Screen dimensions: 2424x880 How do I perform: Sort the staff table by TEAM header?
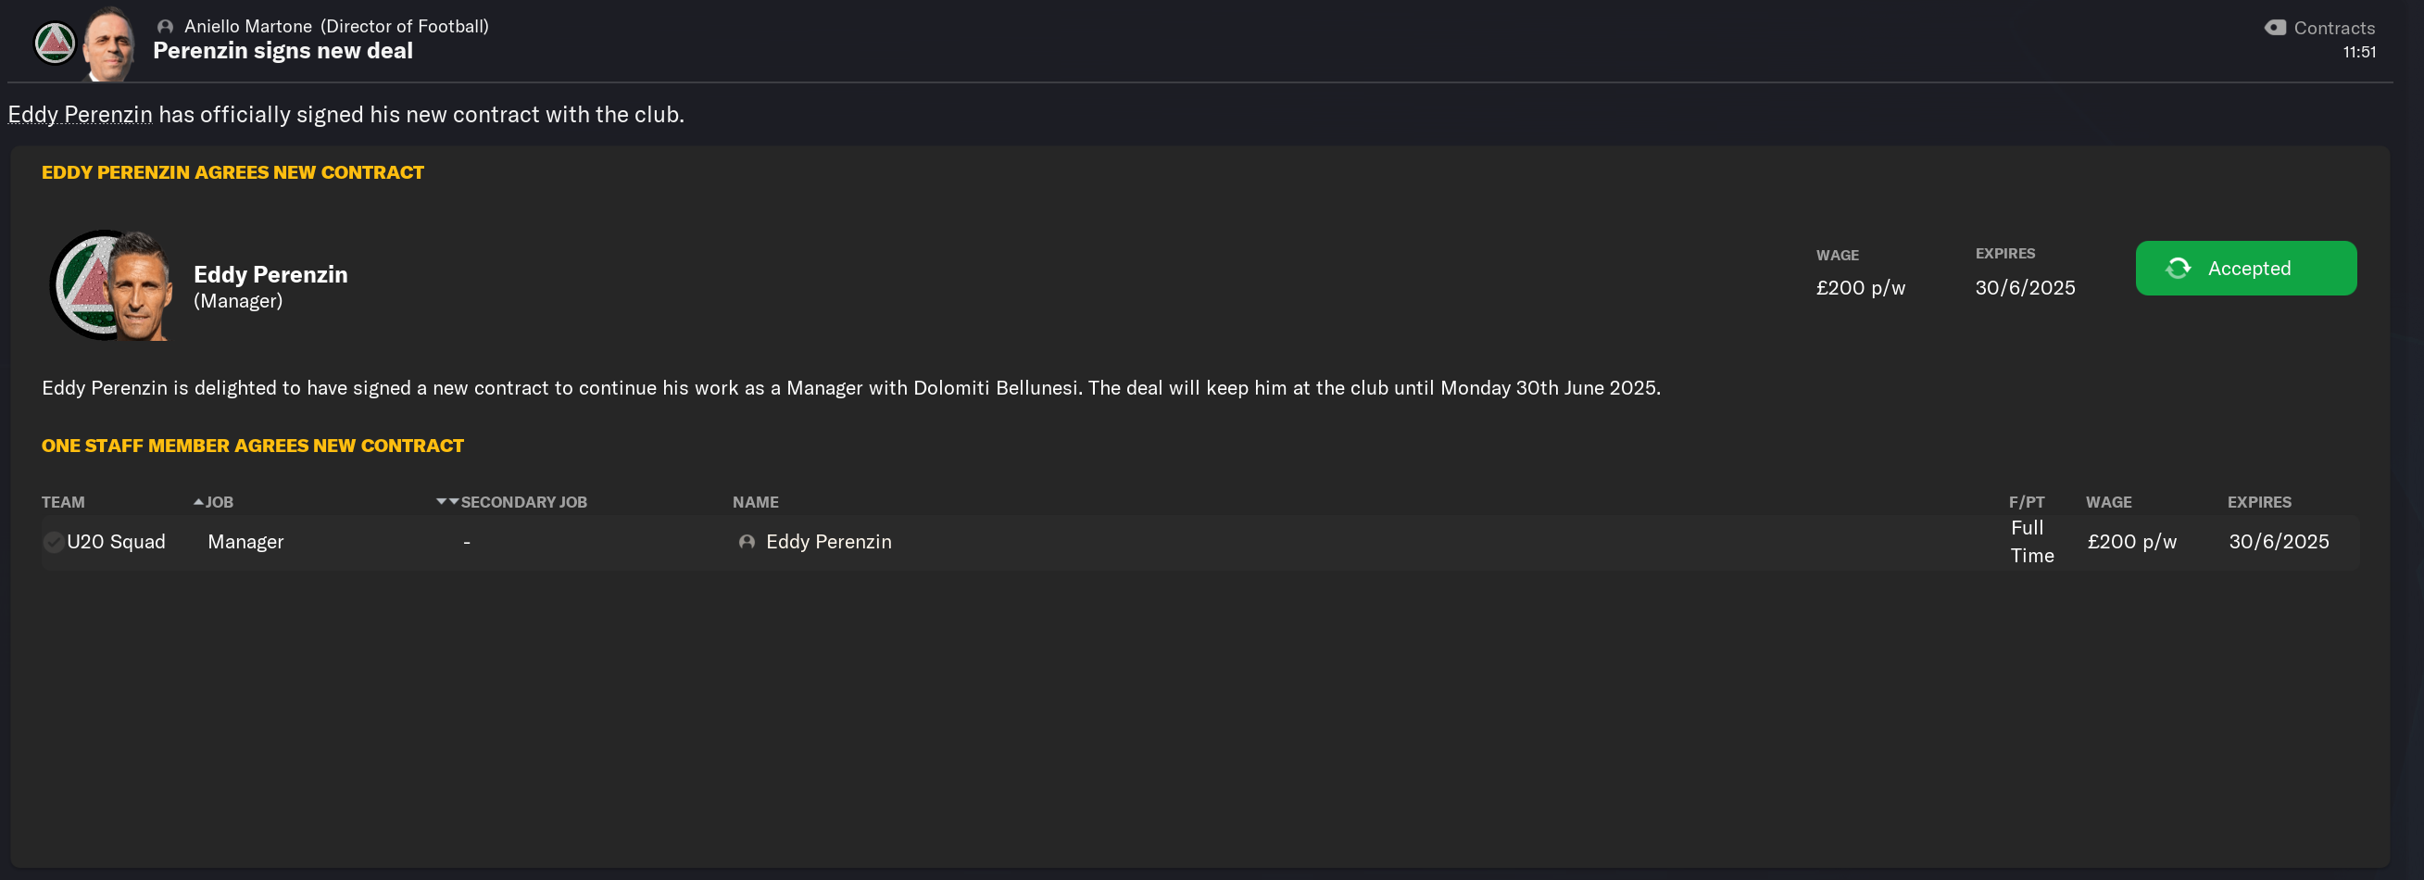tap(63, 503)
